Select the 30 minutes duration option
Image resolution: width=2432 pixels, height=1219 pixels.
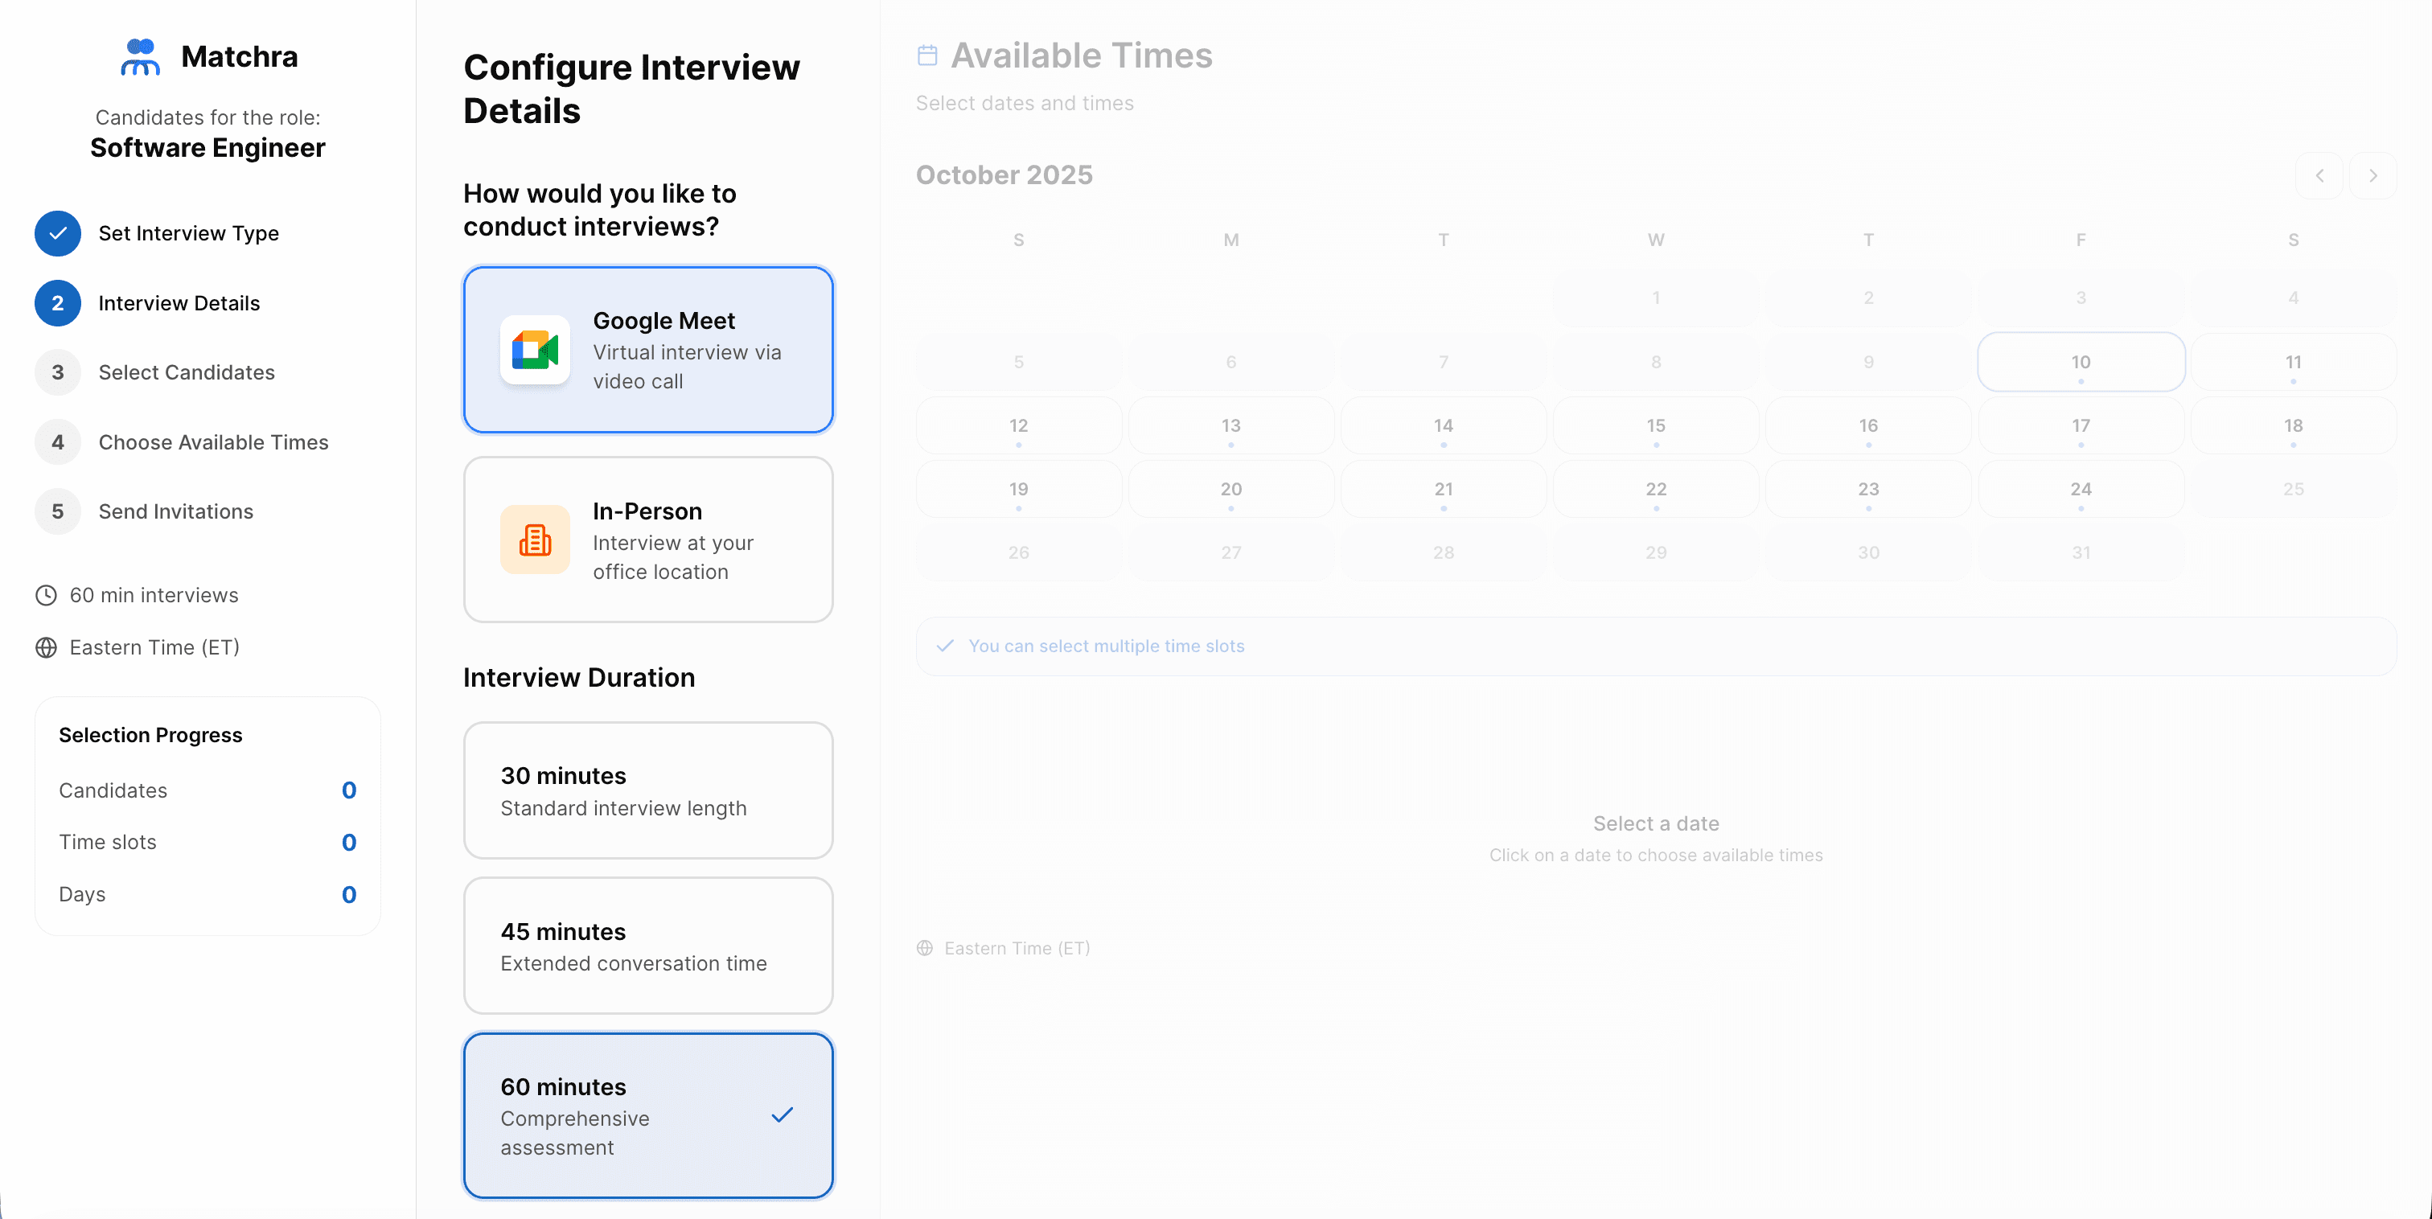tap(647, 790)
